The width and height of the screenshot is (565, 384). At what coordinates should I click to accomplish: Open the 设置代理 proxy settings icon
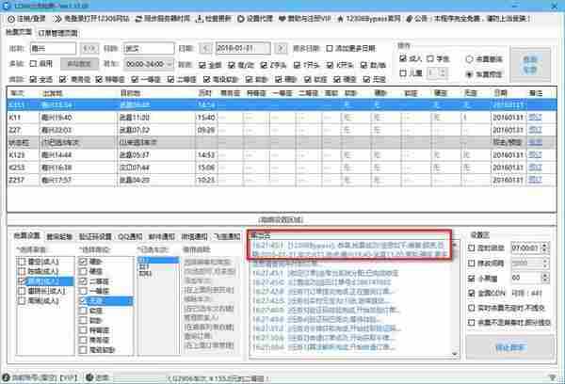(241, 19)
